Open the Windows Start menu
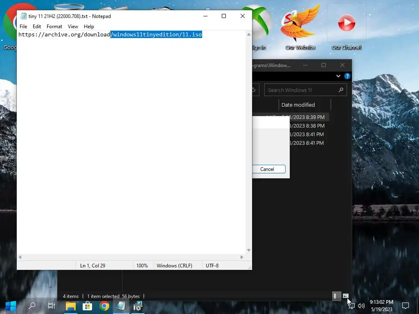 pos(11,306)
